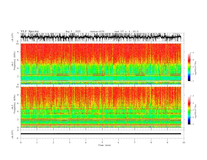This screenshot has width=207, height=160.
Task: Click the ch.3 flat waveform trace
Action: tap(101, 134)
